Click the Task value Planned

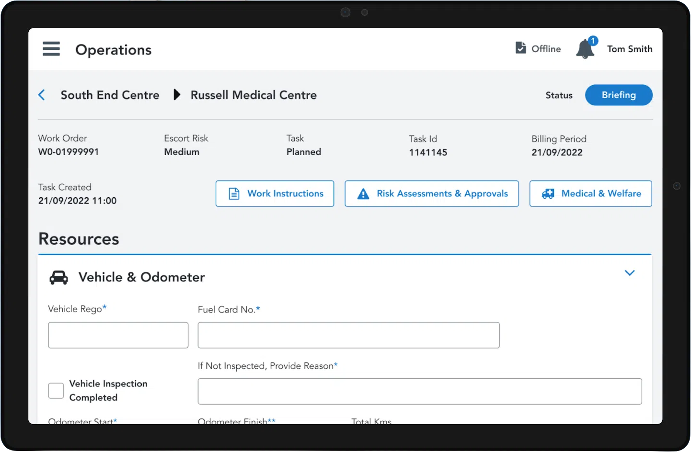point(304,152)
